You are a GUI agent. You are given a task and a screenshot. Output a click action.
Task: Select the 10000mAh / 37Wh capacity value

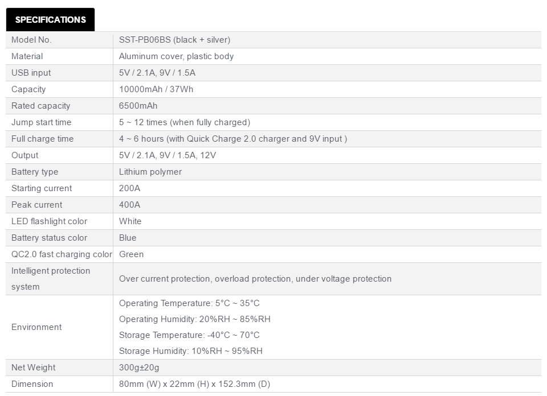[156, 89]
